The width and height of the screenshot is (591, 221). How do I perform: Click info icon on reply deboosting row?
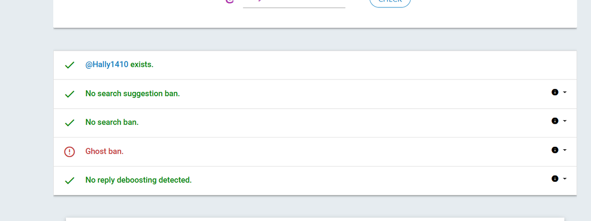[555, 179]
